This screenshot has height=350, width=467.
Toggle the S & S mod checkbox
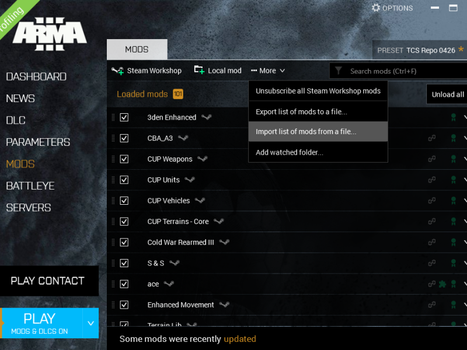coord(124,263)
